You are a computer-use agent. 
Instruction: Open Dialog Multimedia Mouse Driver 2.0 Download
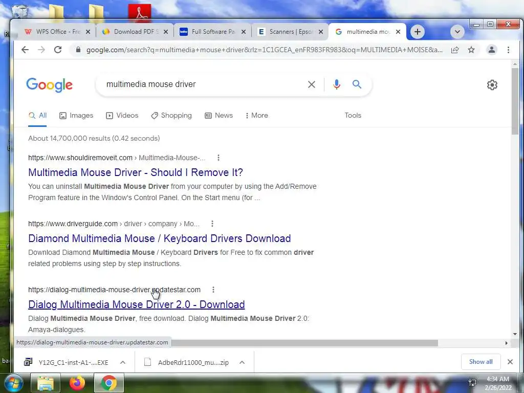(x=136, y=305)
